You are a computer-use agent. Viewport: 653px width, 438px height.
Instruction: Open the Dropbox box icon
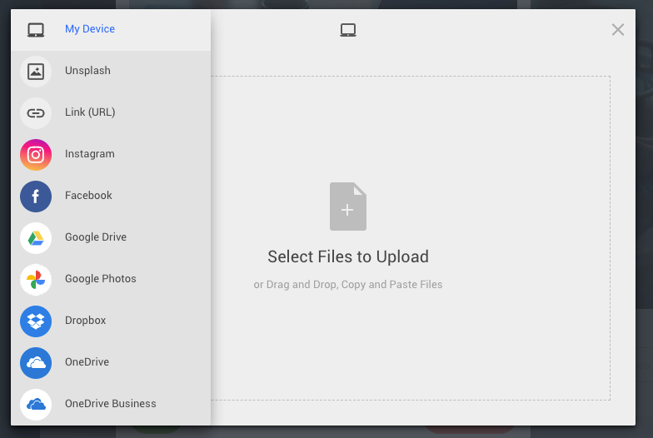point(36,321)
